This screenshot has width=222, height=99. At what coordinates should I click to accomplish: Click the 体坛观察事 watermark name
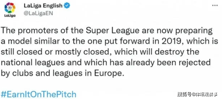(x=206, y=94)
